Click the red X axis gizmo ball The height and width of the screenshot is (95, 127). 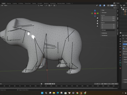coord(95,13)
